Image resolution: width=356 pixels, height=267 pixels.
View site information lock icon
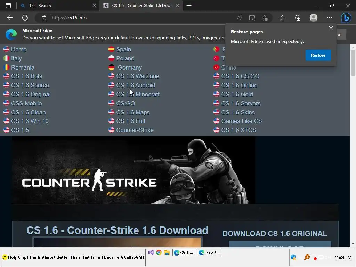pyautogui.click(x=44, y=18)
